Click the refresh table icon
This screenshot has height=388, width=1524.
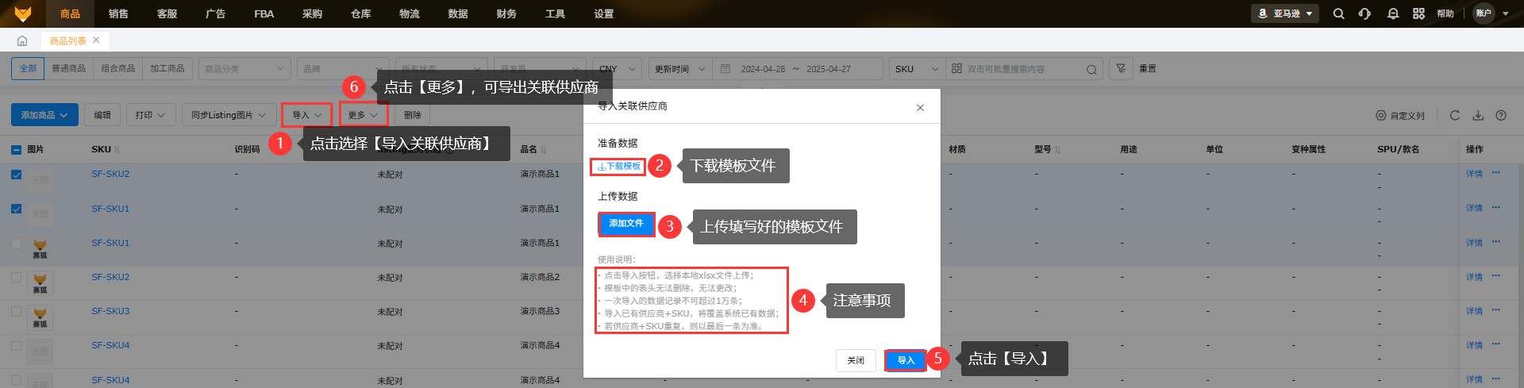tap(1454, 115)
